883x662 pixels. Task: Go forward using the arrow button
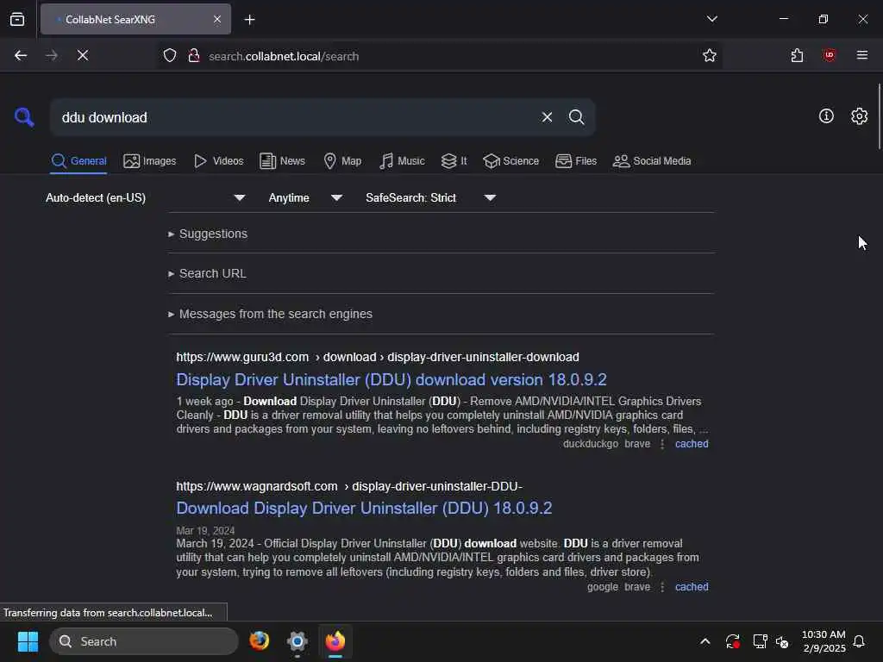pos(51,55)
